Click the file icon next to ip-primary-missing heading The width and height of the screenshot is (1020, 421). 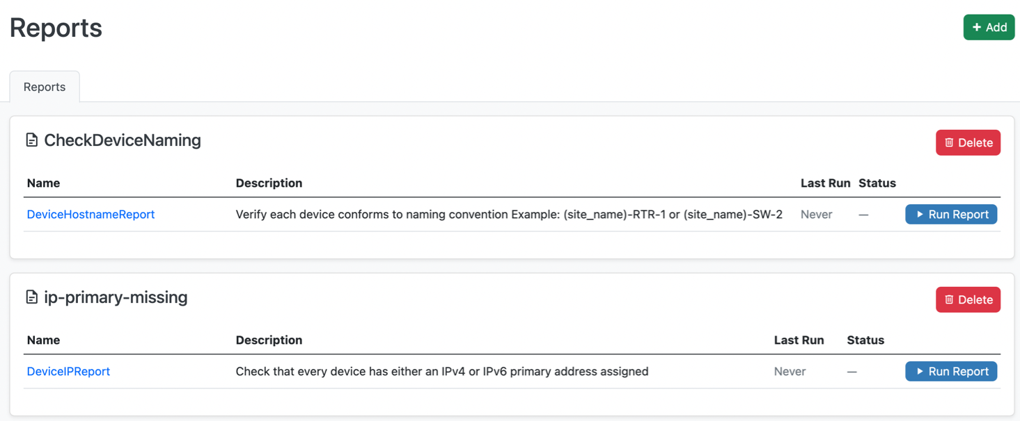point(31,297)
